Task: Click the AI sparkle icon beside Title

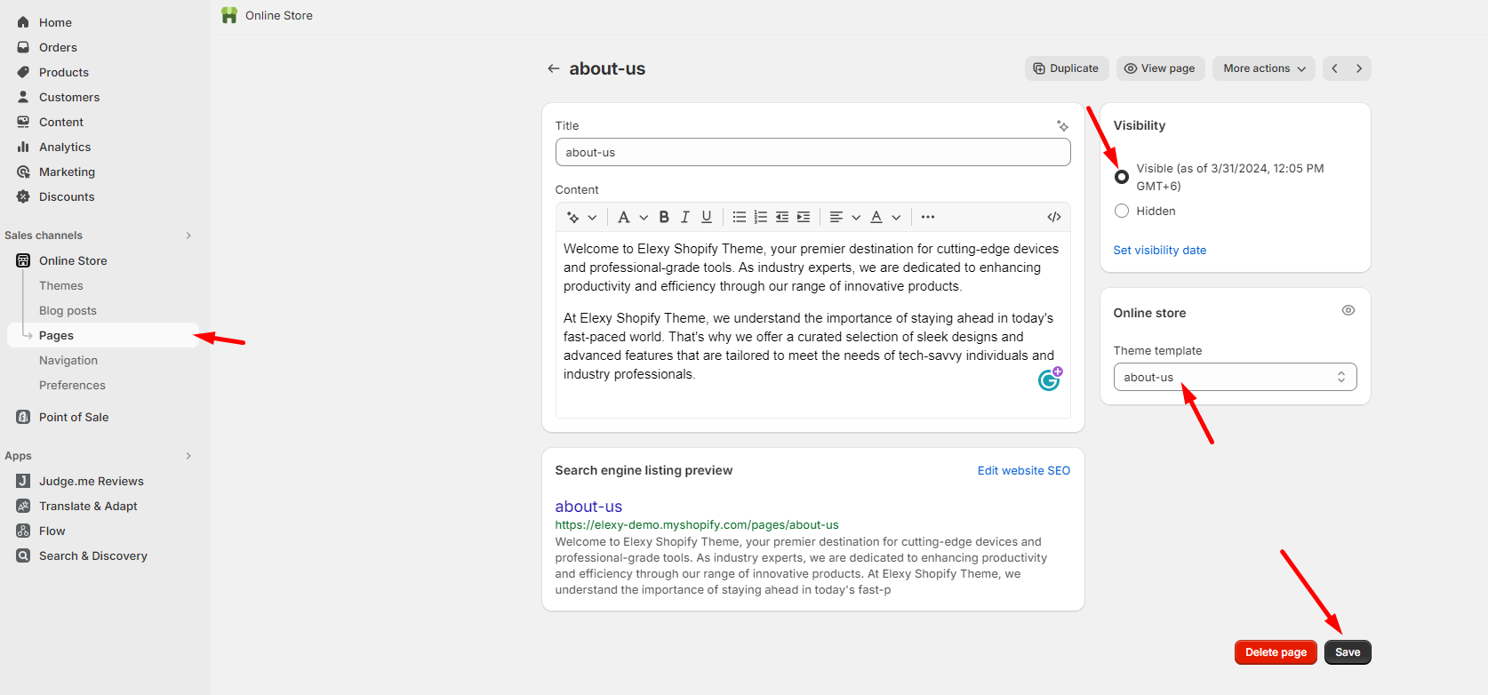Action: pyautogui.click(x=1062, y=125)
